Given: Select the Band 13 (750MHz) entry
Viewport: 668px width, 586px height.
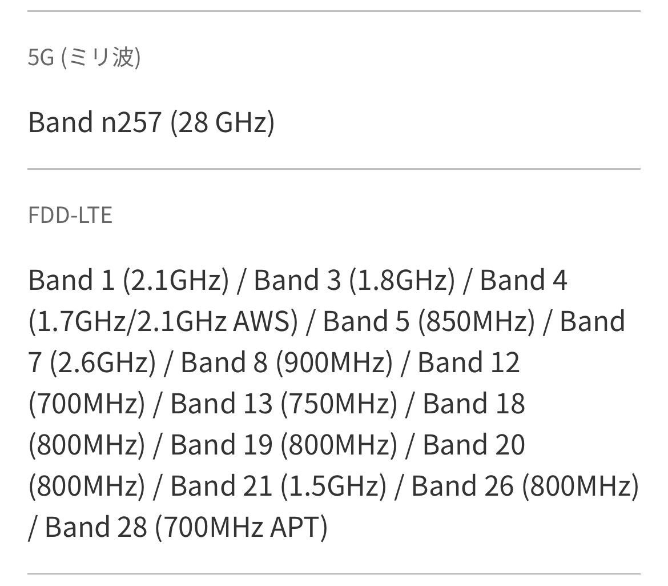Looking at the screenshot, I should pyautogui.click(x=283, y=404).
